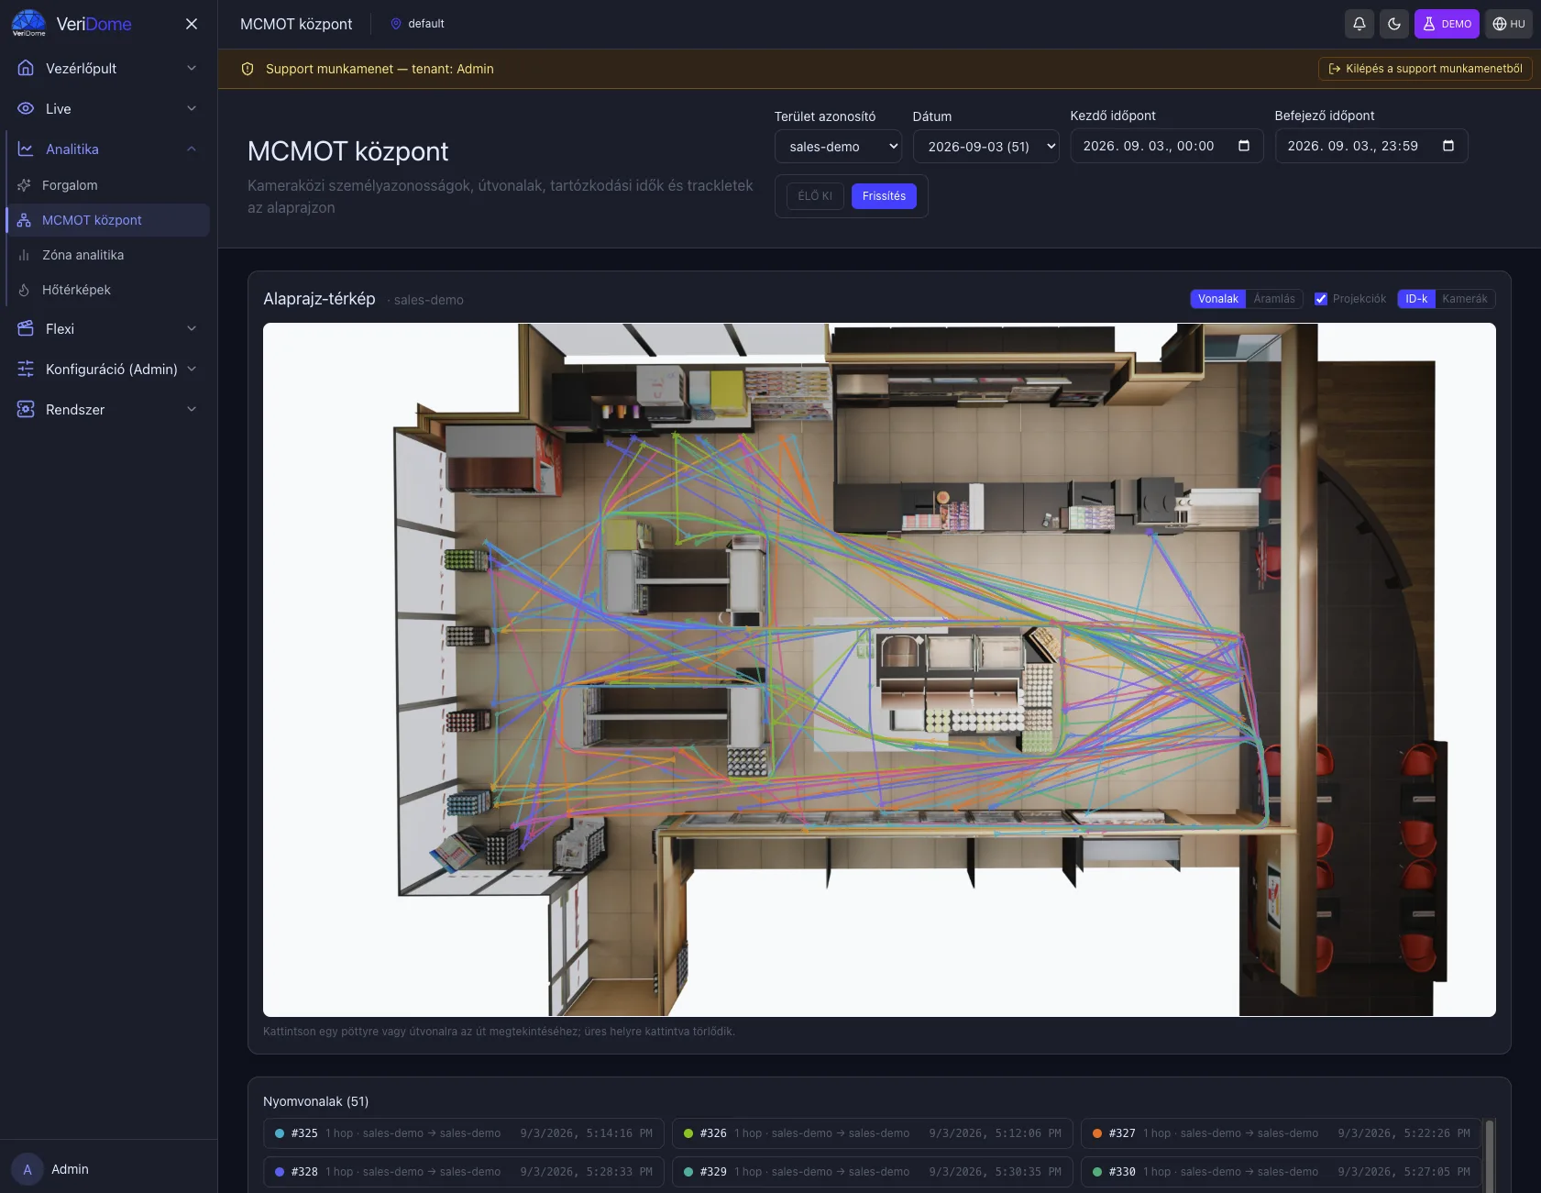1541x1193 pixels.
Task: Open the Dátum 2026-09-03 dropdown
Action: pos(986,147)
